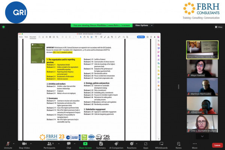Image resolution: width=225 pixels, height=150 pixels.
Task: Open Notes from the meeting toolbar
Action: (x=178, y=144)
